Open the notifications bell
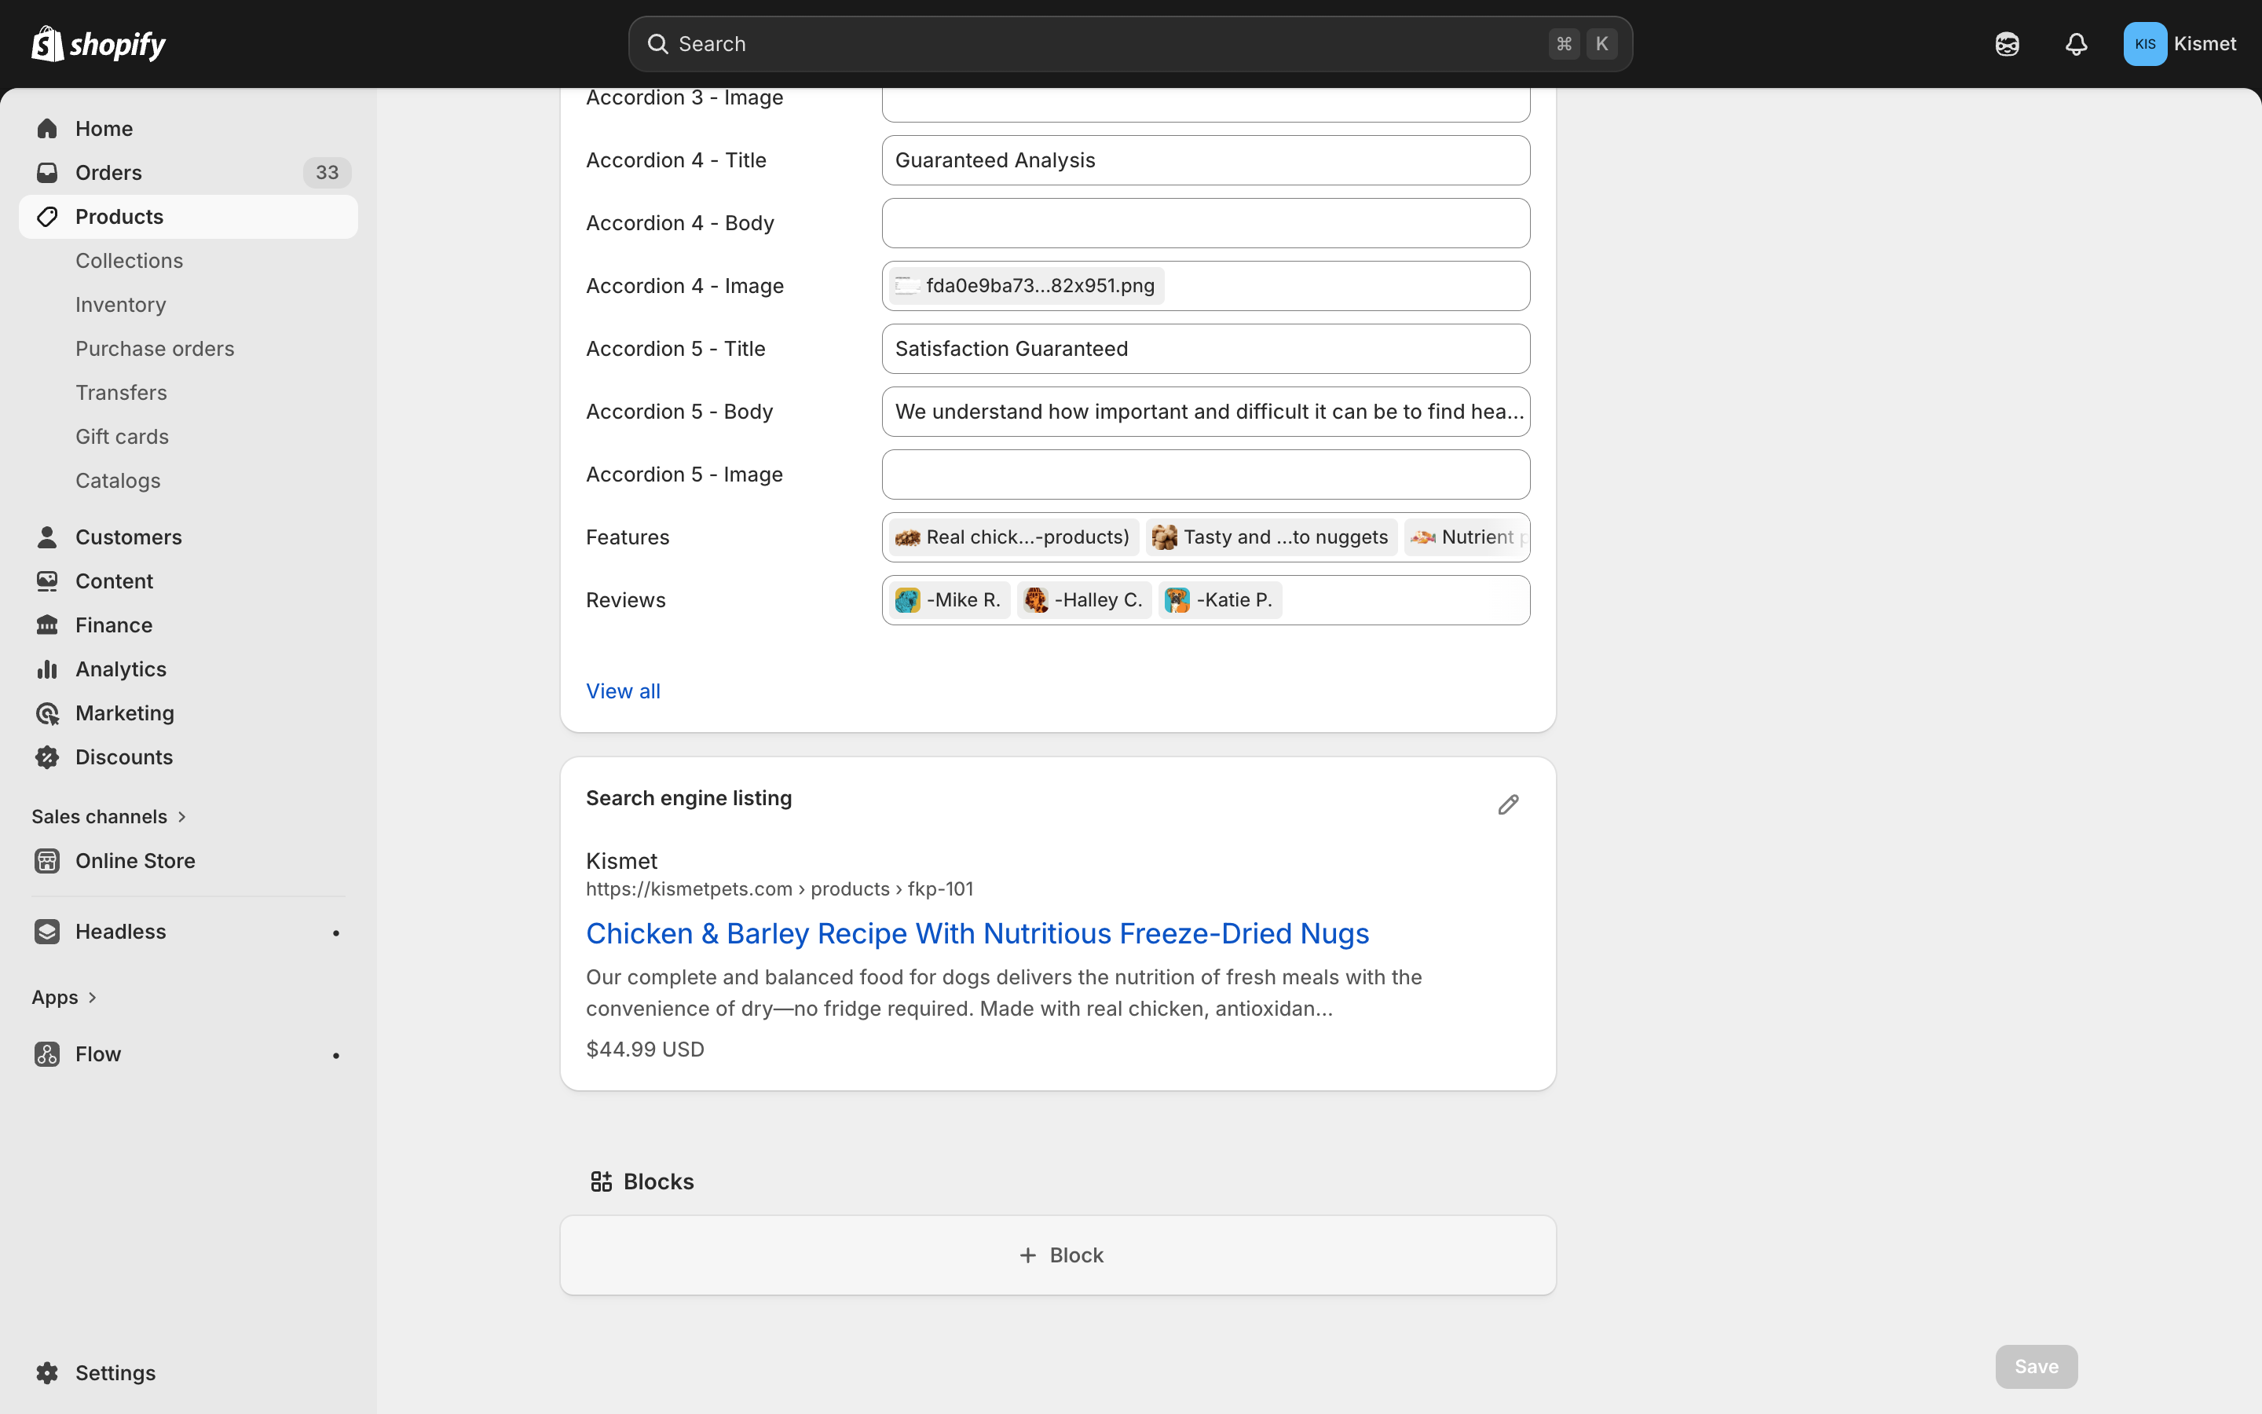2262x1414 pixels. (2075, 44)
